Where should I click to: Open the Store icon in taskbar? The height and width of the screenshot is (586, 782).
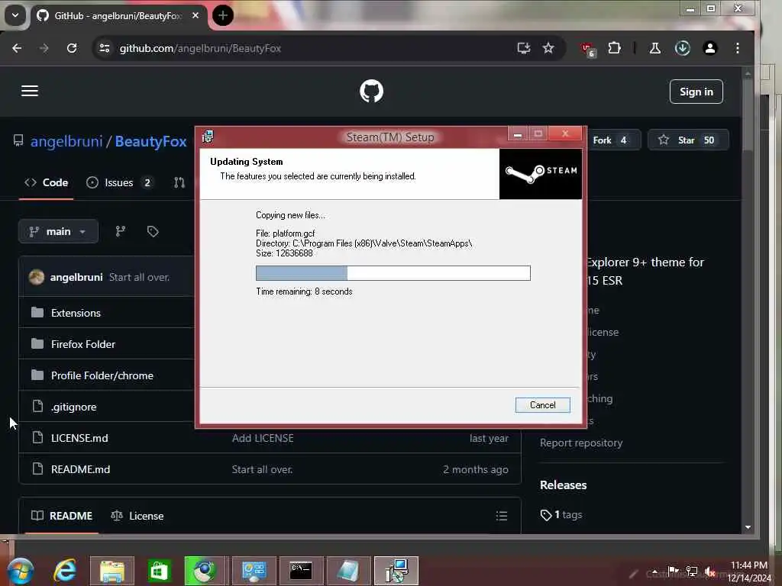coord(159,571)
